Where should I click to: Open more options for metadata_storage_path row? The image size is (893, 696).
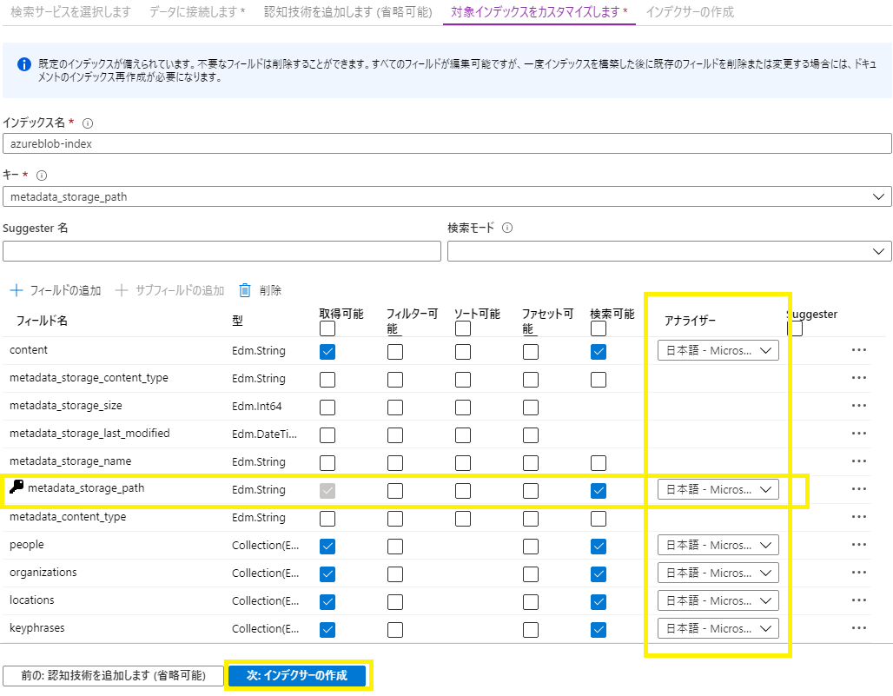point(859,488)
